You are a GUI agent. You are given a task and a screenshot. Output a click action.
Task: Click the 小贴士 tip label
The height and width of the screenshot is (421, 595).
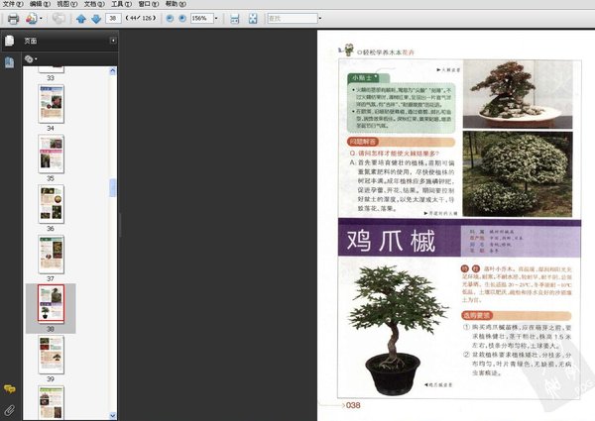click(x=361, y=77)
